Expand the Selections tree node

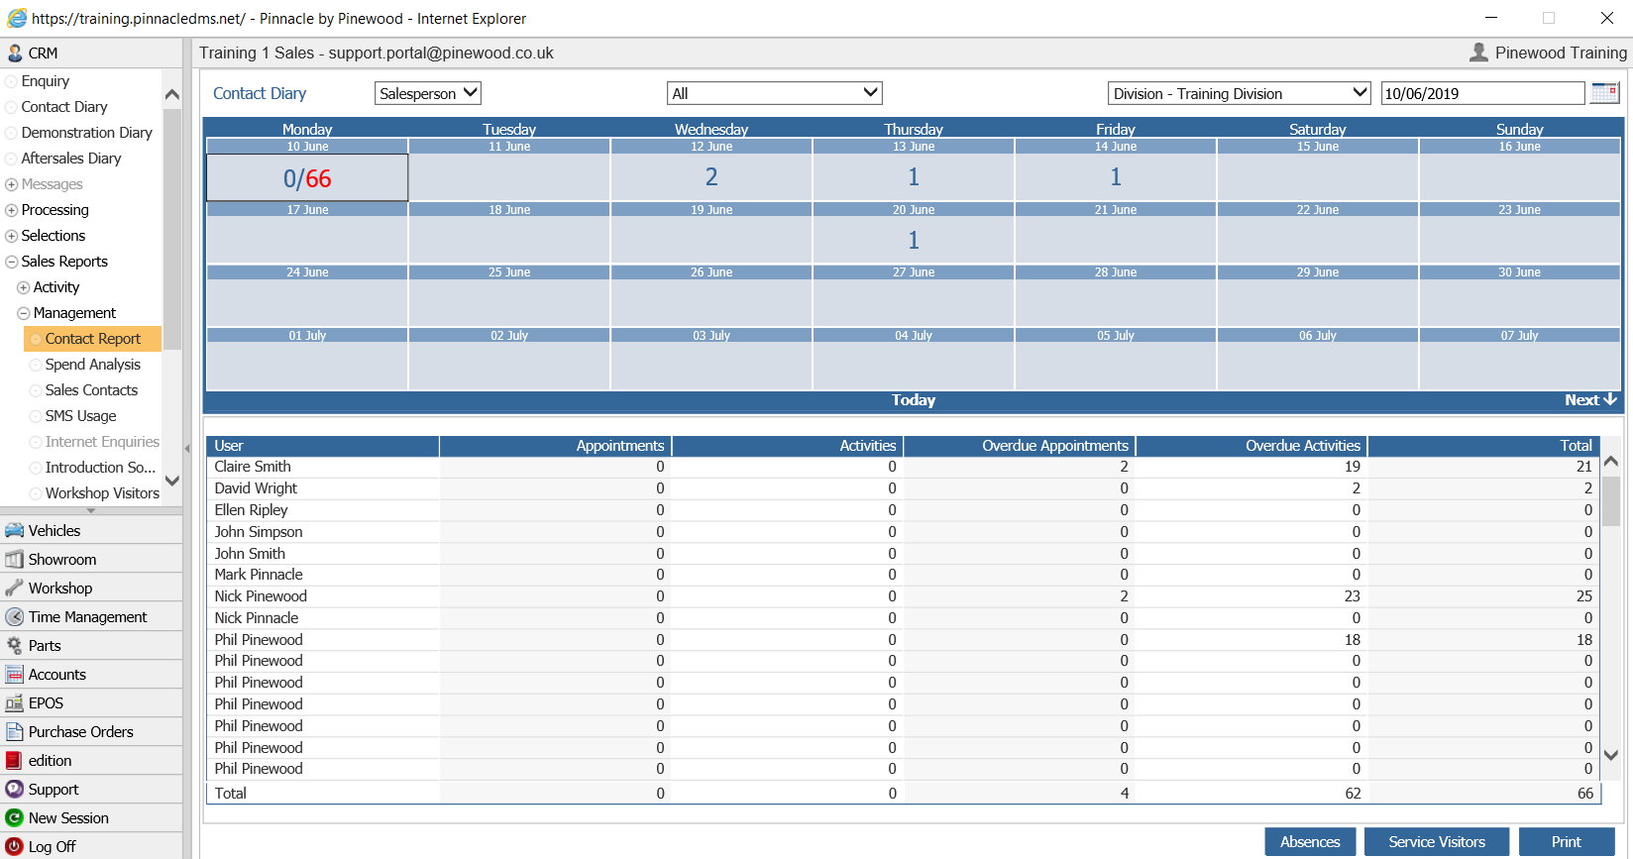(x=12, y=236)
